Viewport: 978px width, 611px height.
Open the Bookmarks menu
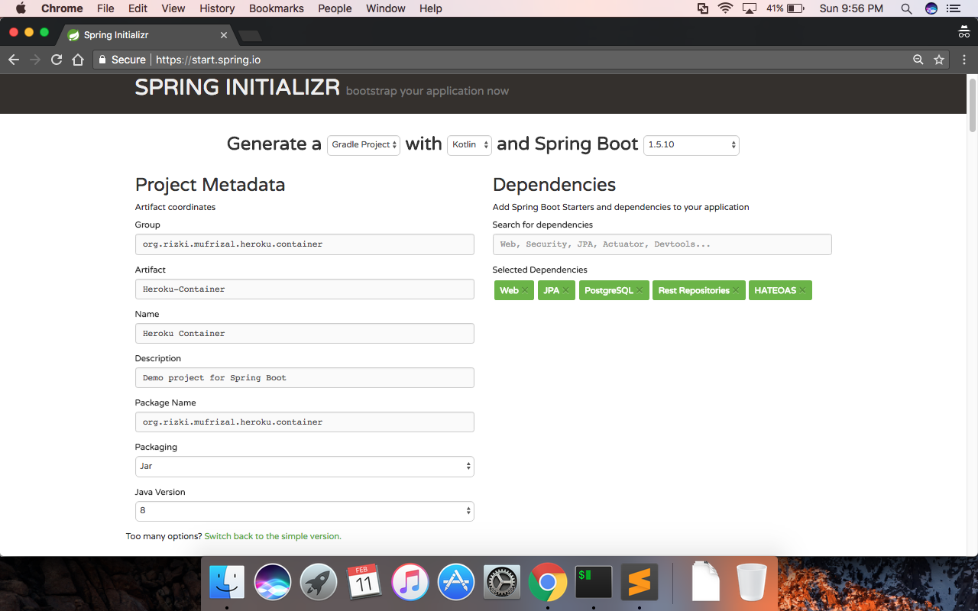pyautogui.click(x=277, y=8)
